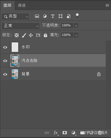111x138 pixels.
Task: Select the 污点去除 layer name
Action: tap(30, 60)
